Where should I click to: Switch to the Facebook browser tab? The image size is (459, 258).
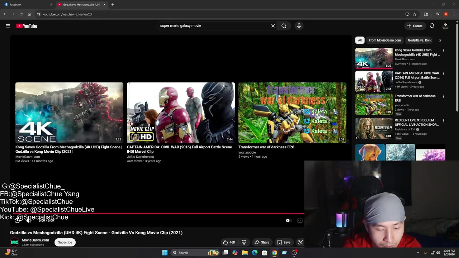point(27,5)
